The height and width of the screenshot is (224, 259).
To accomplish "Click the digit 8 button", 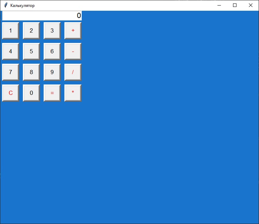I will coord(32,72).
